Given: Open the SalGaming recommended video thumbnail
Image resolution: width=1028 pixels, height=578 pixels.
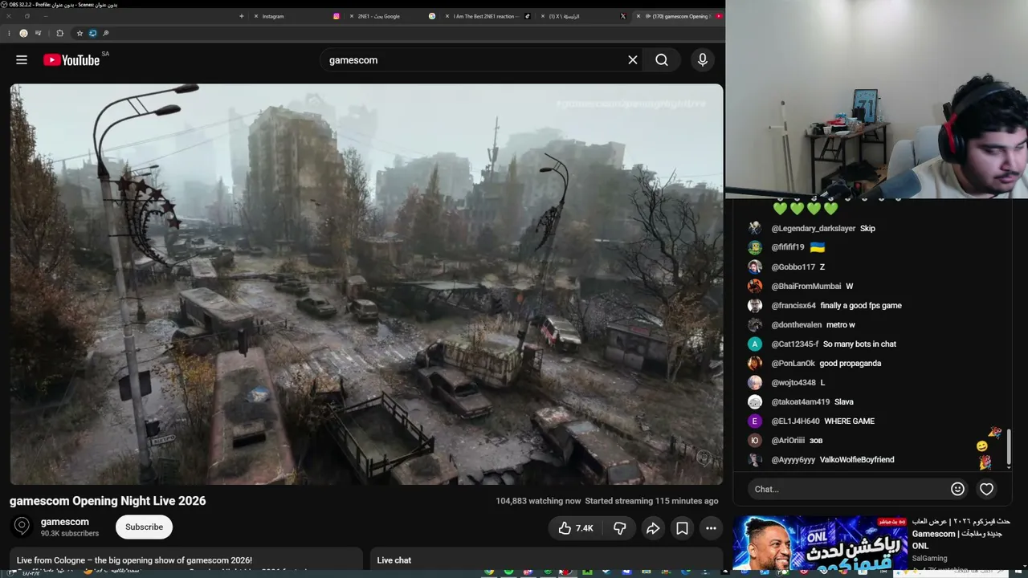Looking at the screenshot, I should pyautogui.click(x=820, y=543).
